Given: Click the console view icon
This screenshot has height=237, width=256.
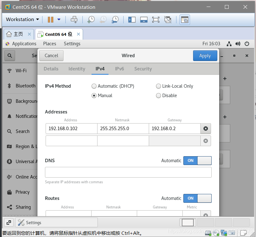Looking at the screenshot, I should (x=185, y=20).
